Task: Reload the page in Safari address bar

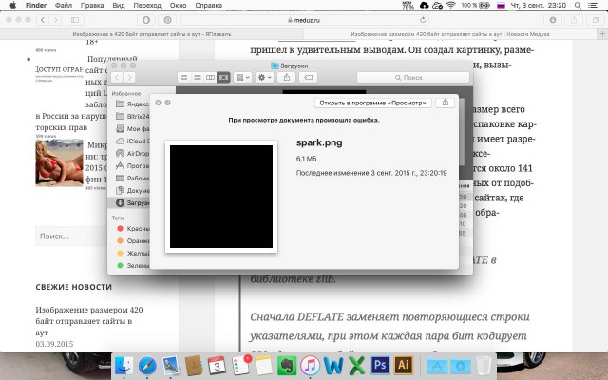Action: (x=423, y=20)
